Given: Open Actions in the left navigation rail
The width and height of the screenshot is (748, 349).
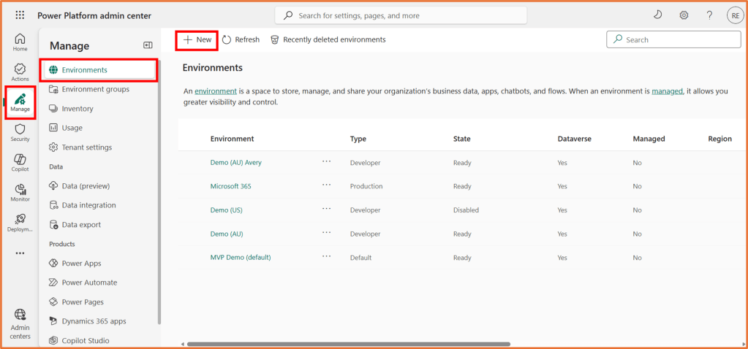Looking at the screenshot, I should coord(20,72).
